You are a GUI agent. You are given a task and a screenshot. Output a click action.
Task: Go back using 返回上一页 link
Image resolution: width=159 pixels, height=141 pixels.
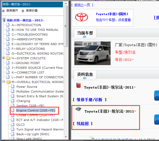[x=82, y=5]
